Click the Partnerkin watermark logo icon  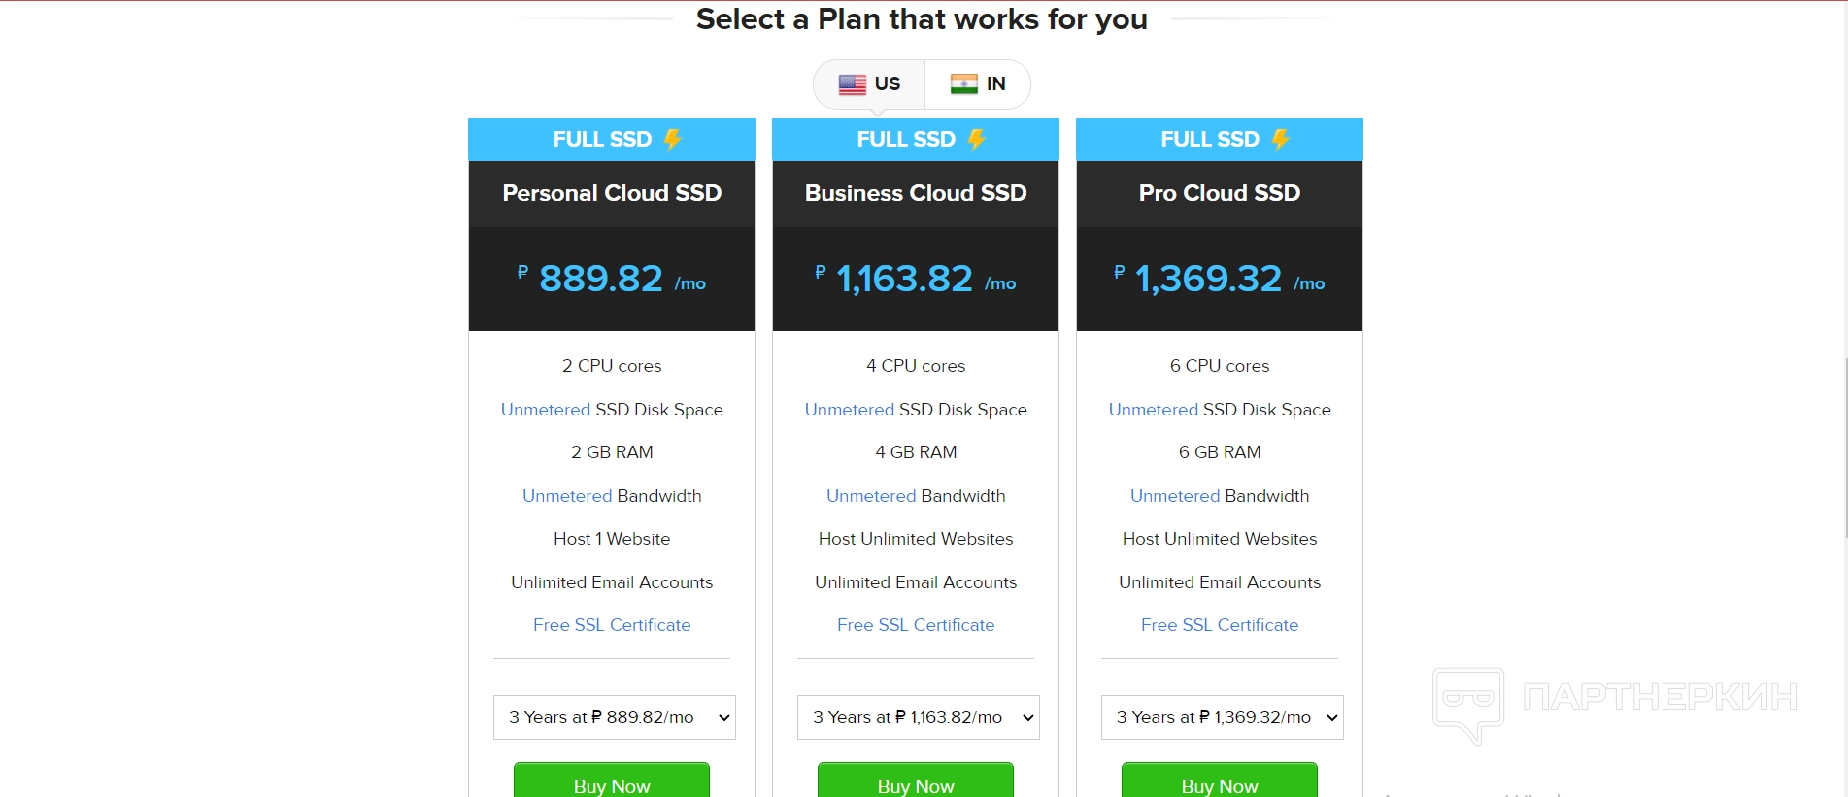1467,703
